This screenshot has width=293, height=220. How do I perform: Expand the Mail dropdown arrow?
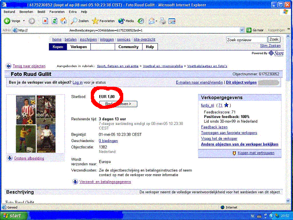pos(156,21)
